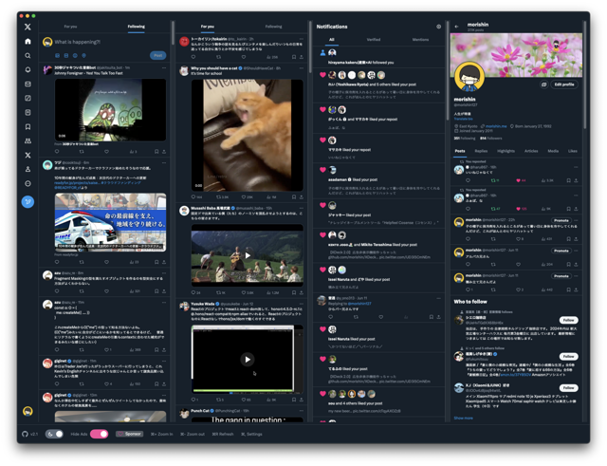Play the Musashi Baba meadow video

click(x=248, y=255)
